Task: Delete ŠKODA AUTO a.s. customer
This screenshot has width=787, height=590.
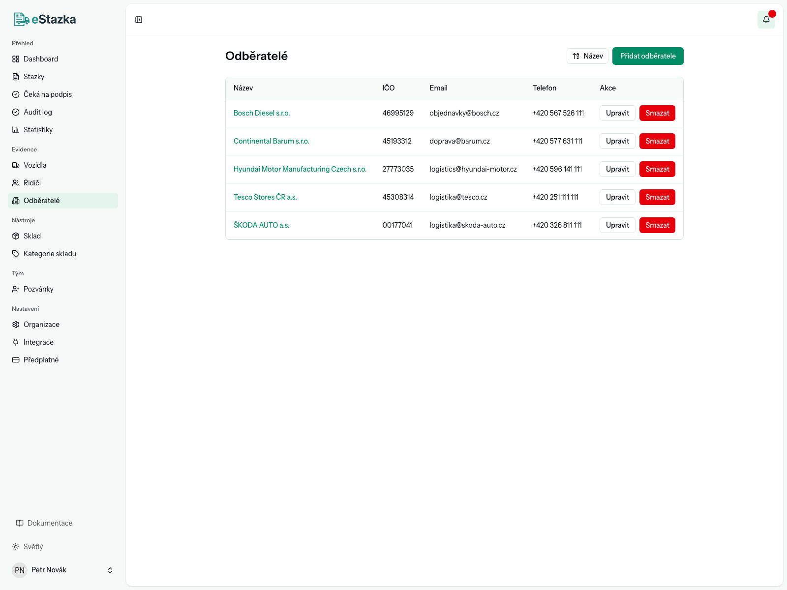Action: click(x=657, y=225)
